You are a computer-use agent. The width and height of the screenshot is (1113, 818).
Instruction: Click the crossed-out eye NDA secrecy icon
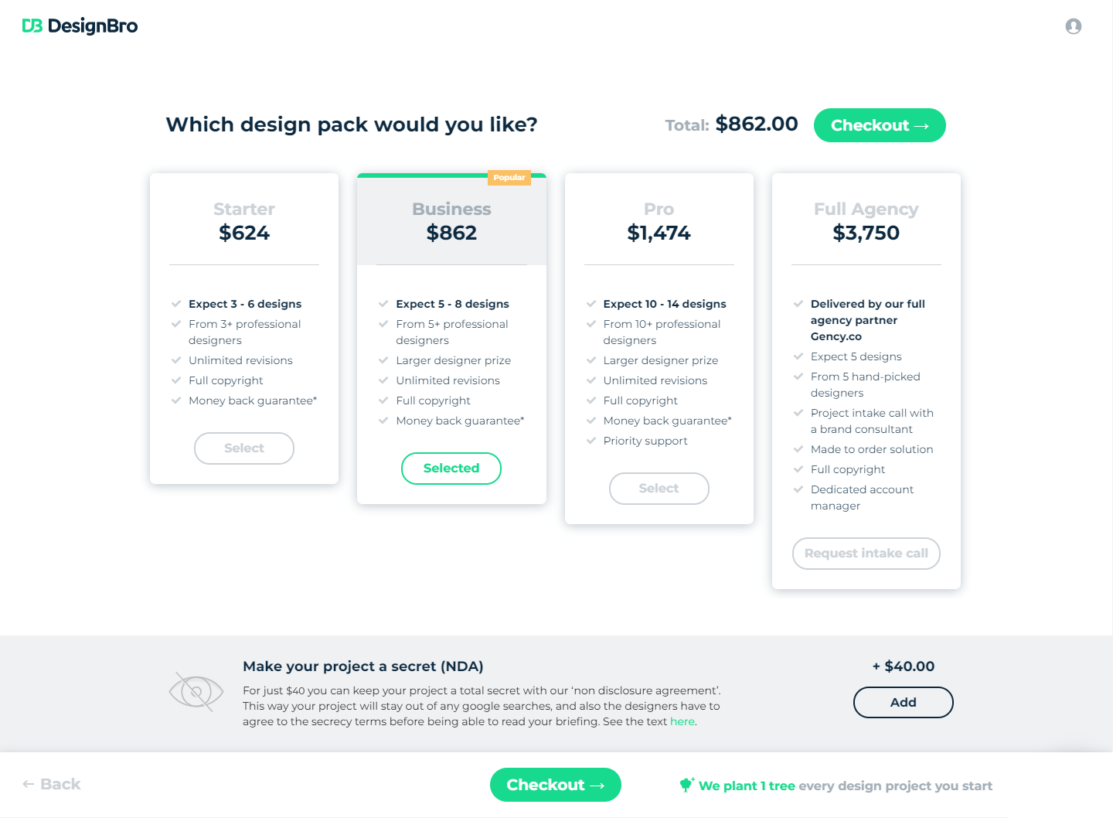click(x=196, y=690)
